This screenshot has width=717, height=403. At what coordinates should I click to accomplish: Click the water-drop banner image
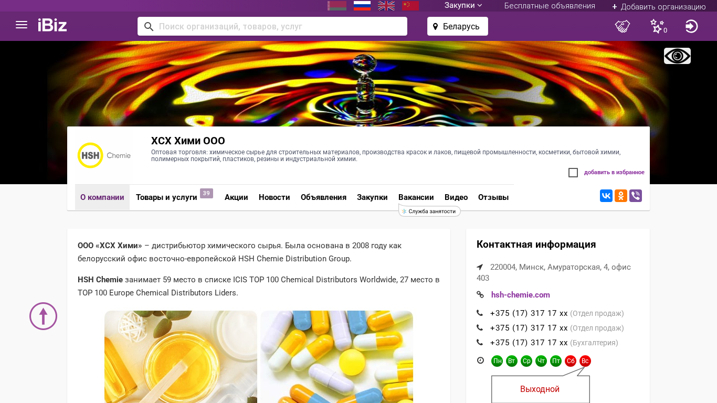[x=358, y=84]
